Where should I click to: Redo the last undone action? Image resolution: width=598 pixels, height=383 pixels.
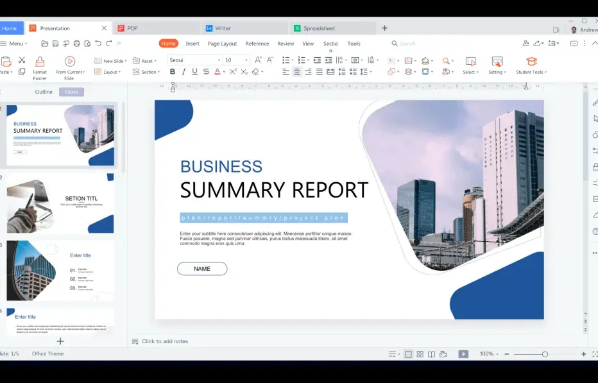pos(108,44)
